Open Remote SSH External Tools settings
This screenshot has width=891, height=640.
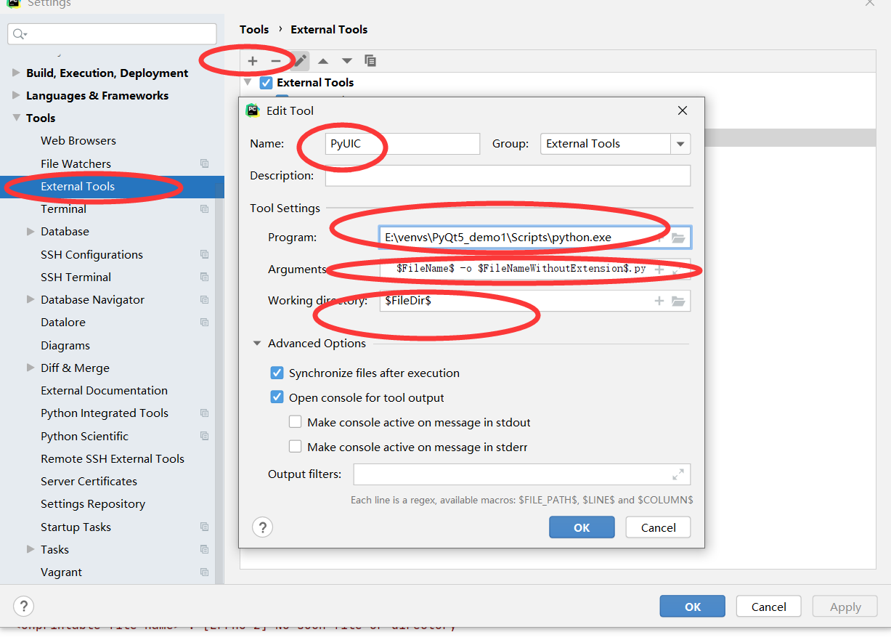[113, 459]
